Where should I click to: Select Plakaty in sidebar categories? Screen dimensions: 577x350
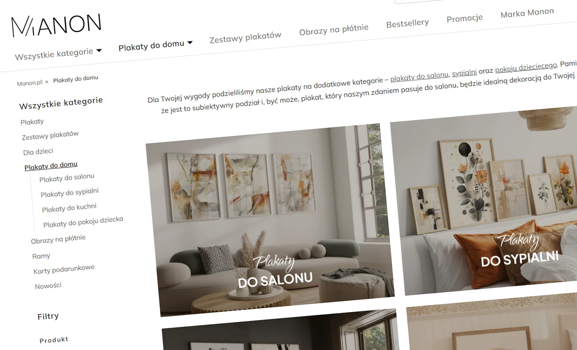coord(32,122)
